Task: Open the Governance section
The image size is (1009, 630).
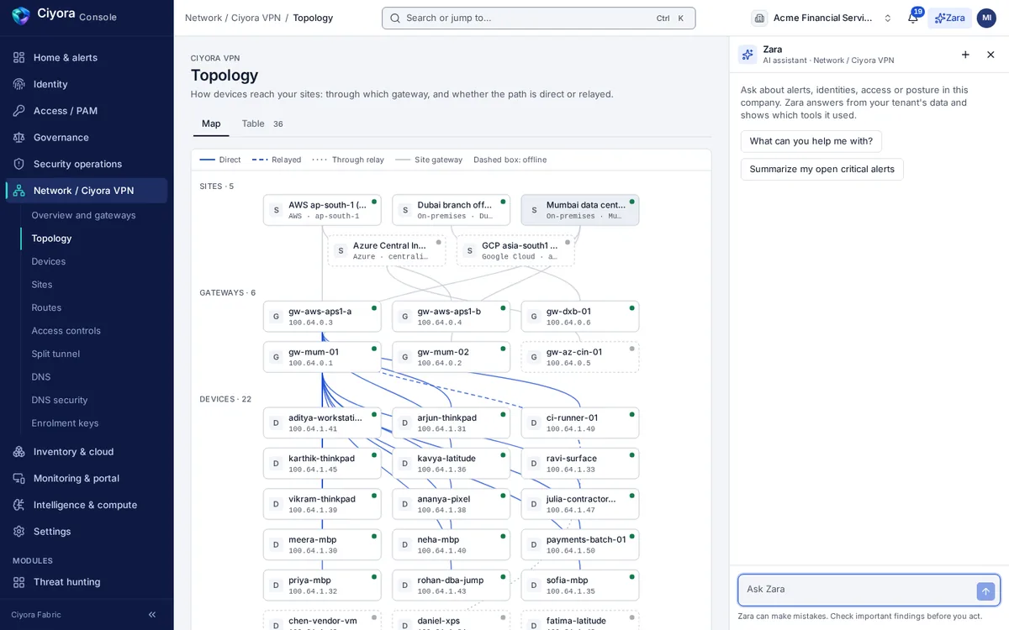Action: (x=87, y=137)
